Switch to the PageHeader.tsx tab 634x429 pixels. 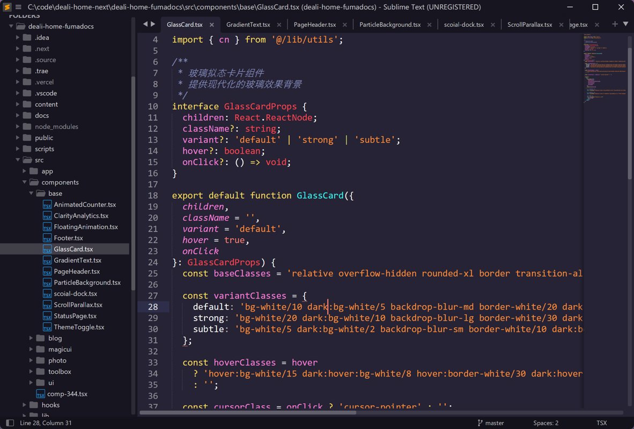click(315, 25)
